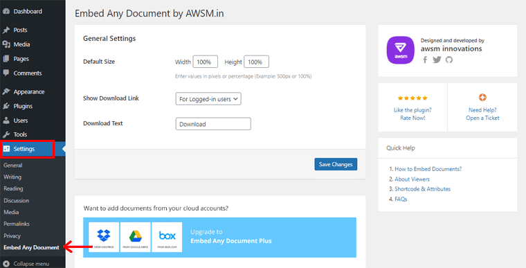Click the orange lifebuoy help icon
Image resolution: width=526 pixels, height=268 pixels.
tap(482, 98)
